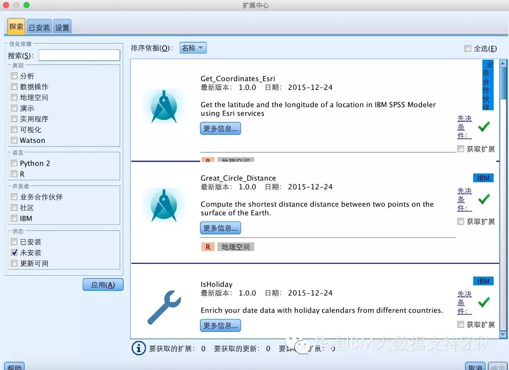Screen dimensions: 509x370
Task: Select the Get_Coordinates_Esri extension title
Action: pyautogui.click(x=238, y=78)
